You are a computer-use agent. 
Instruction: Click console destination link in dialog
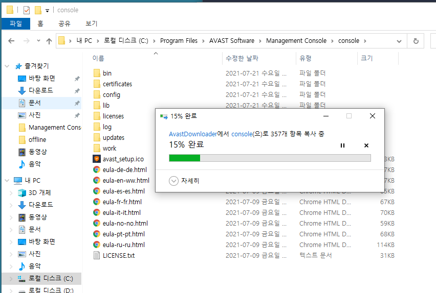tap(242, 134)
